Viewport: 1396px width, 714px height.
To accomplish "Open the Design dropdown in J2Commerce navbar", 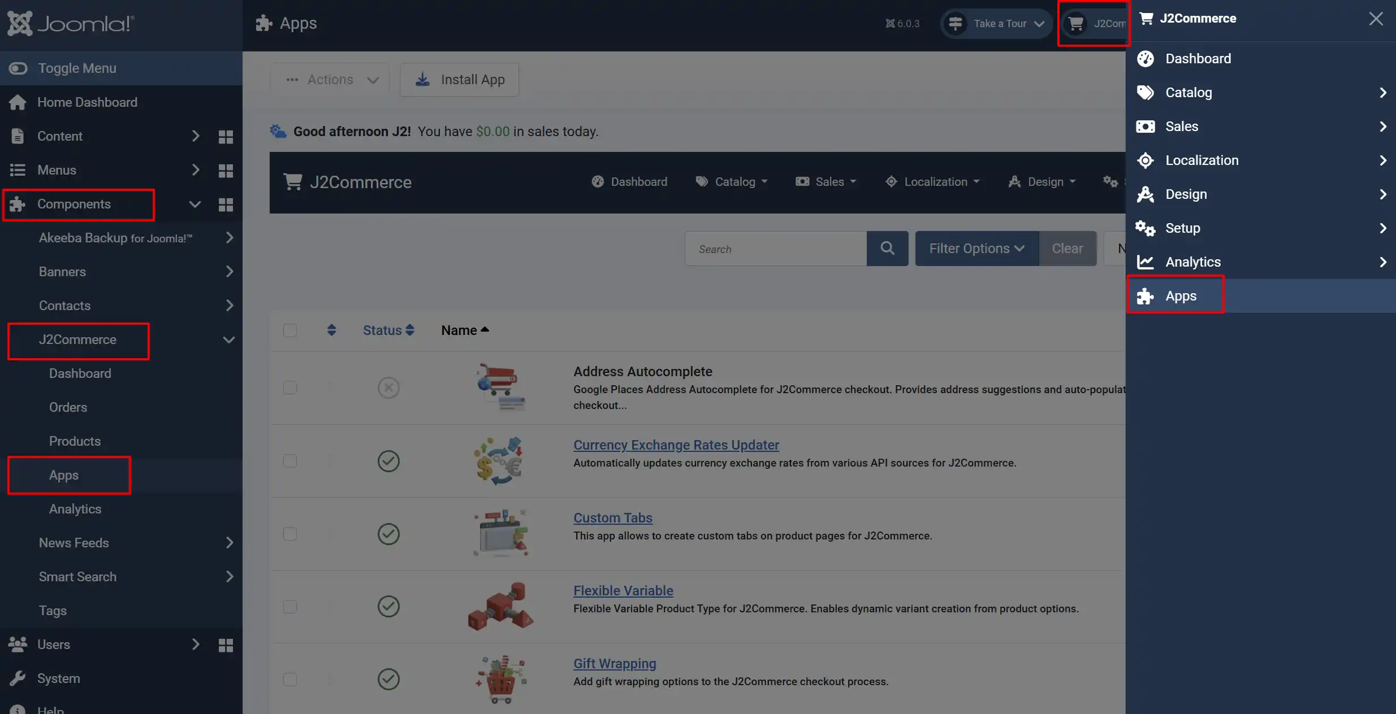I will (1042, 182).
